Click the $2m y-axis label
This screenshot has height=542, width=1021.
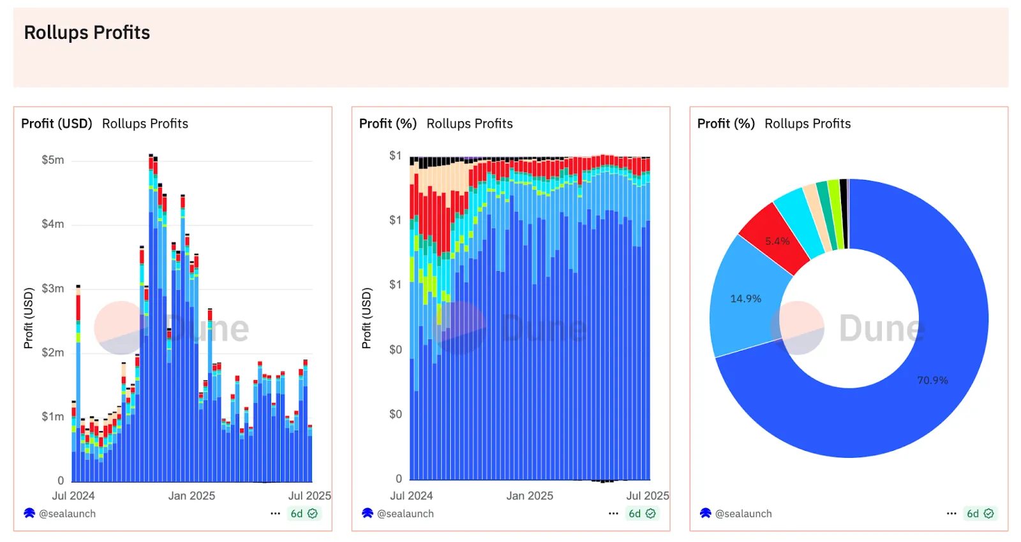tap(53, 353)
